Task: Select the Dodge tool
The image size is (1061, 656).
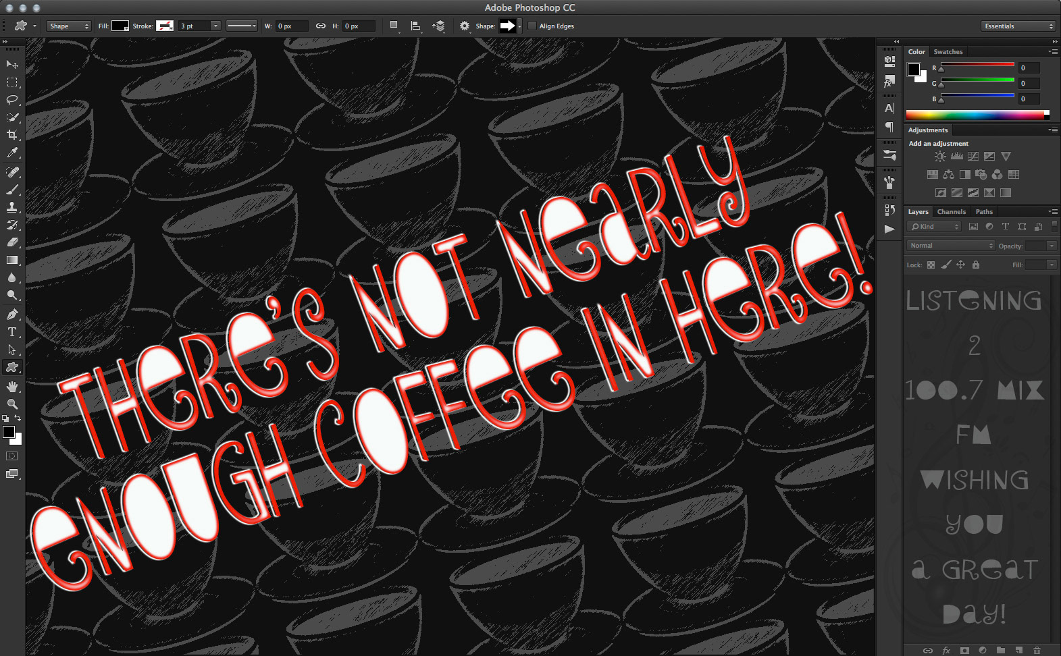Action: (x=11, y=295)
